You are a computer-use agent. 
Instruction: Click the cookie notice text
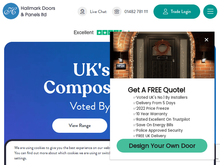[x=62, y=153]
